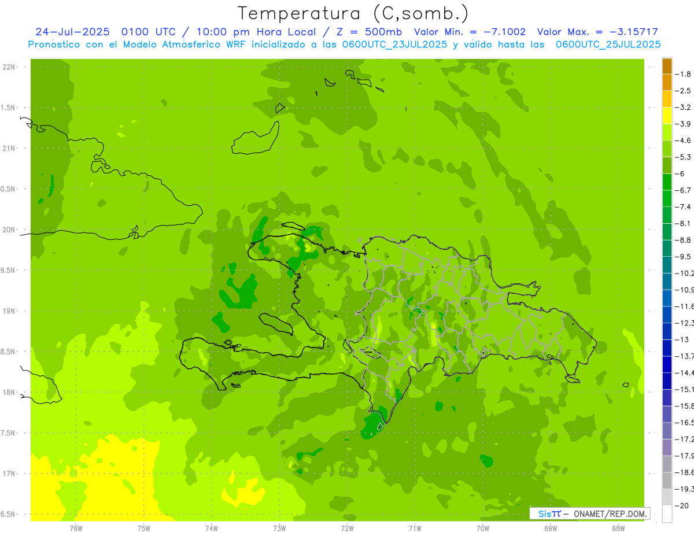Click the "-2.5" colorbar value
The height and width of the screenshot is (536, 694).
(683, 91)
